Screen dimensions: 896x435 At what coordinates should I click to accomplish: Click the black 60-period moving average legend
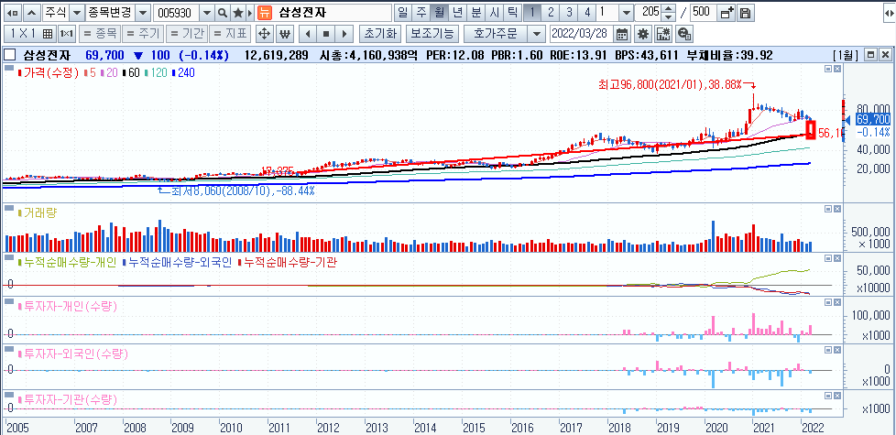coord(132,73)
